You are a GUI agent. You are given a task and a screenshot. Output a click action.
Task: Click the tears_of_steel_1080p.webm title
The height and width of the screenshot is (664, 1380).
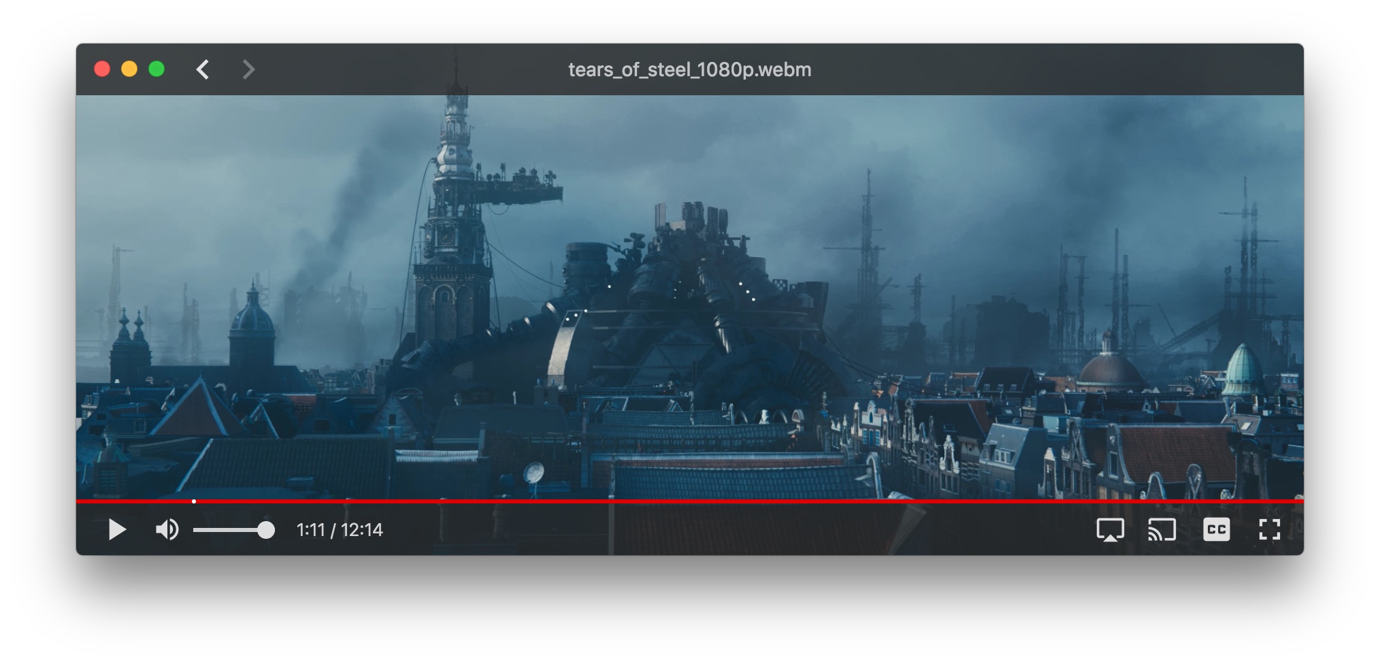coord(689,69)
